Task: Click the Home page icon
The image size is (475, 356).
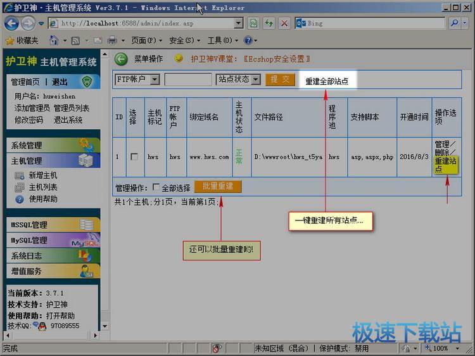Action: [x=54, y=41]
